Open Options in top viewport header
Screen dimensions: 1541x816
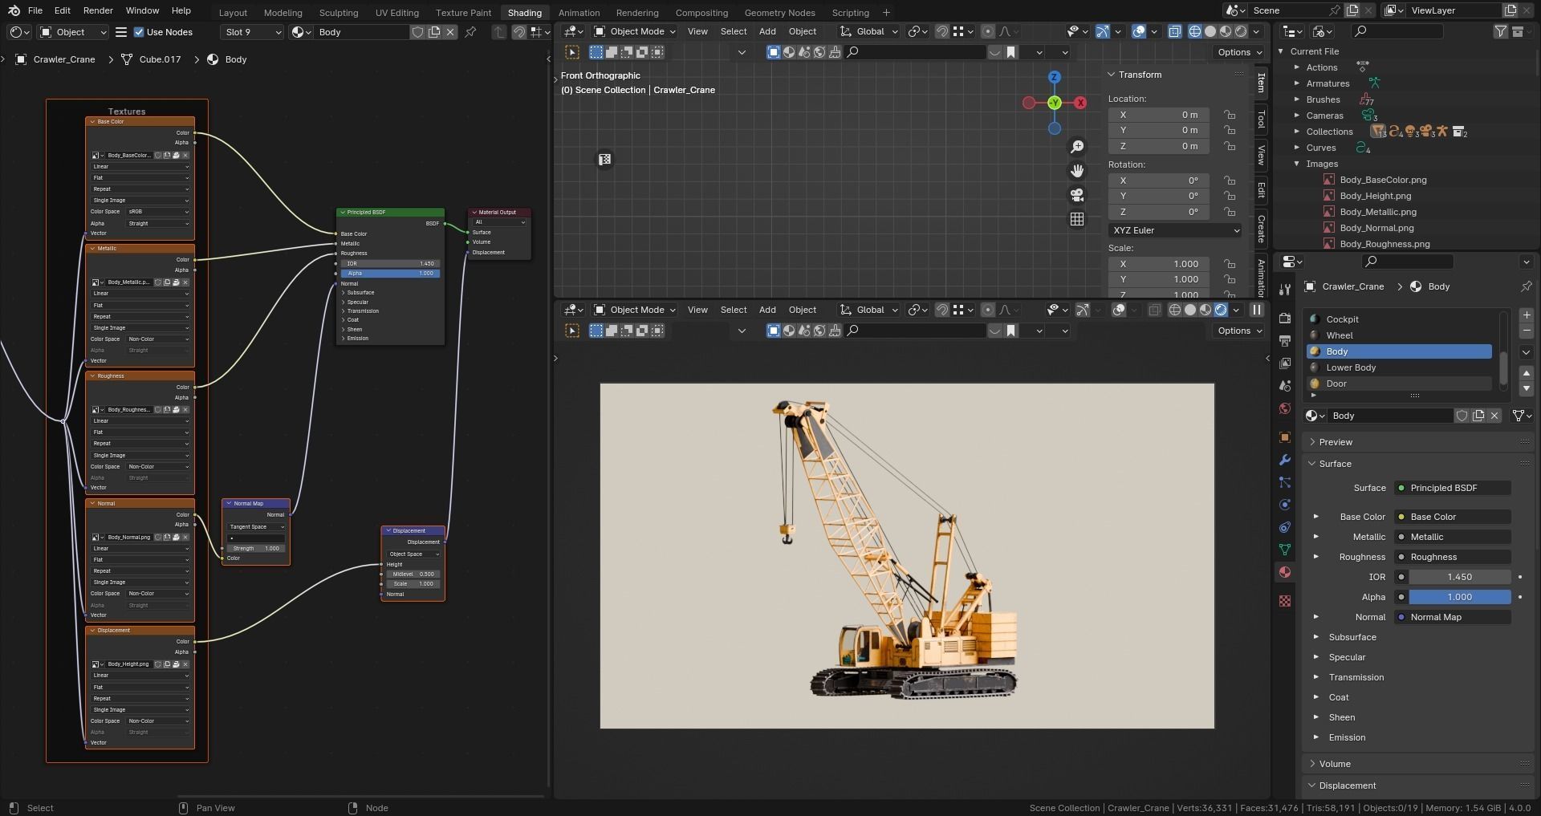[1238, 52]
